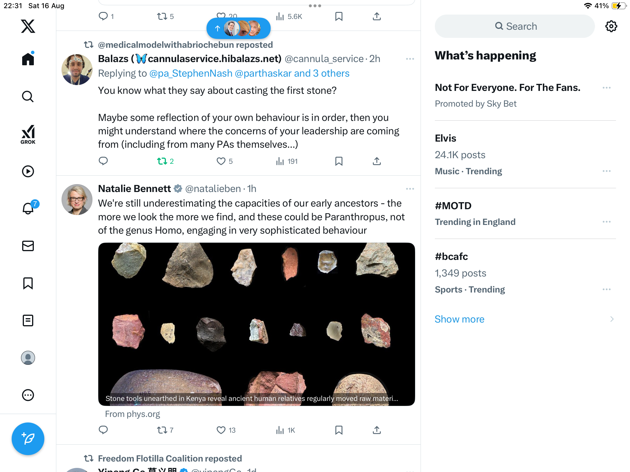630x472 pixels.
Task: Expand Show more trends chevron
Action: (x=612, y=319)
